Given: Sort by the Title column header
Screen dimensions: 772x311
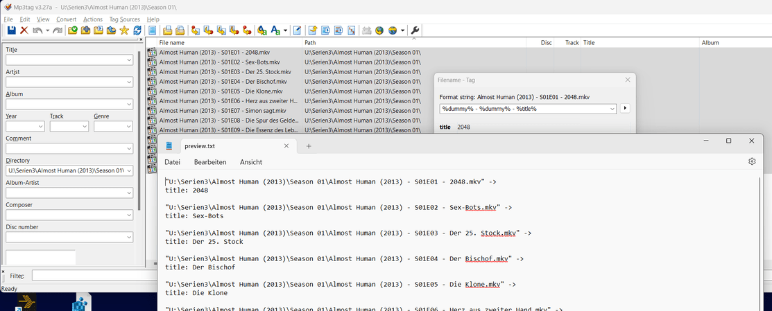Looking at the screenshot, I should click(x=640, y=43).
